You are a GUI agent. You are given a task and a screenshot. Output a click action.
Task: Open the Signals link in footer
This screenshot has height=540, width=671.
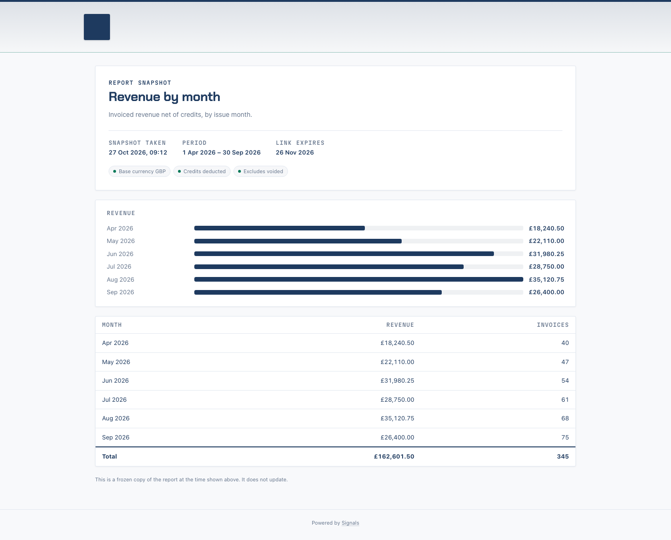tap(350, 523)
